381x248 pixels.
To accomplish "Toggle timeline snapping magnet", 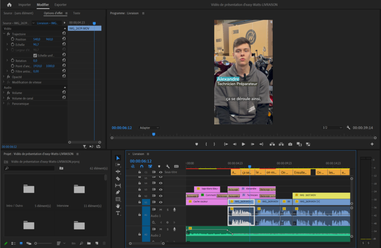I will coord(142,166).
